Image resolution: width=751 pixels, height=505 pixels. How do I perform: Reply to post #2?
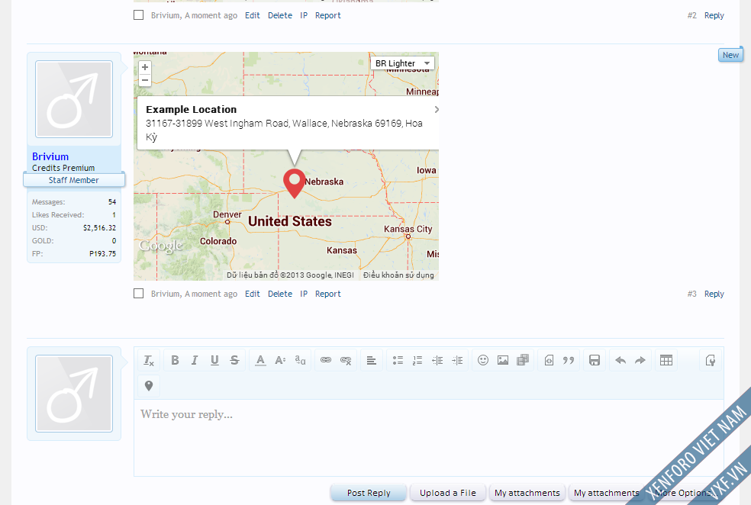[714, 15]
